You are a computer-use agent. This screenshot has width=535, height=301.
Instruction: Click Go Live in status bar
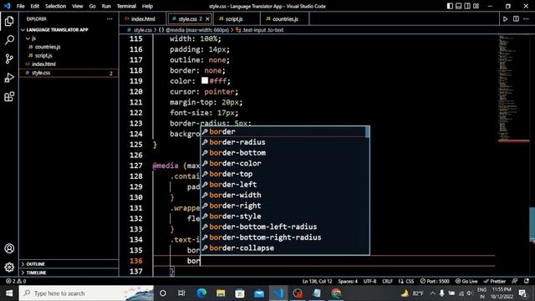pyautogui.click(x=466, y=281)
